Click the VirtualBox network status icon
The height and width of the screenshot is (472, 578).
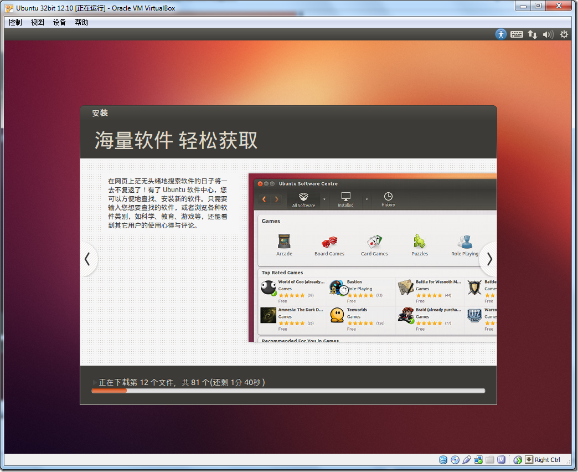(x=478, y=459)
